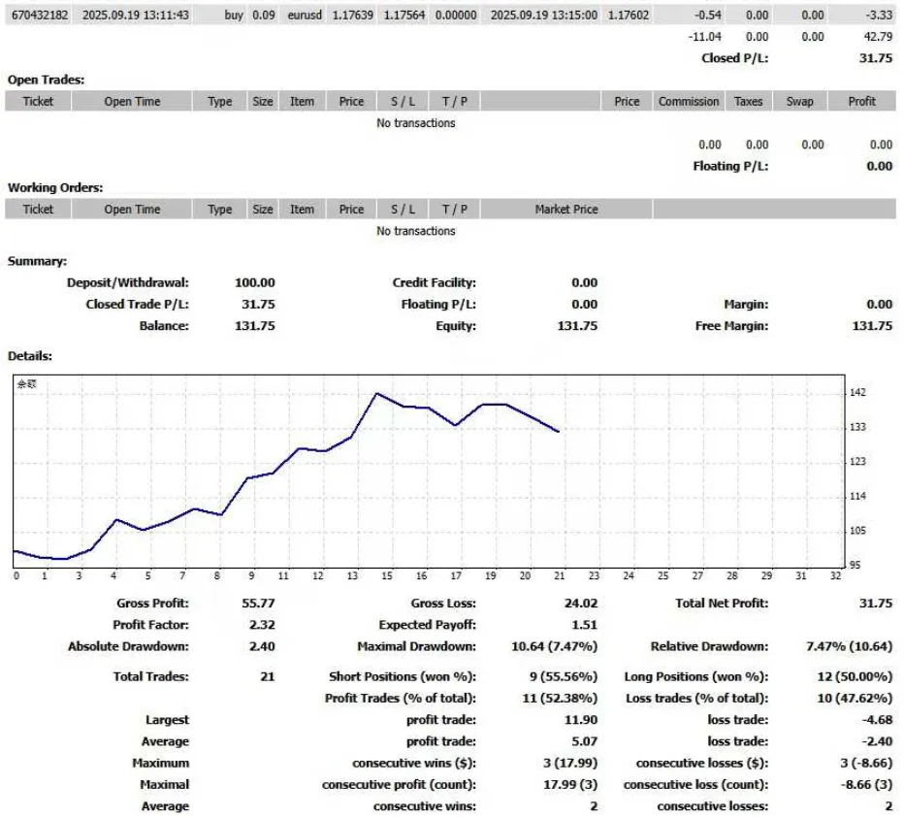
Task: Click the Maximal Drawdown value 10.64 (7.47%)
Action: [564, 646]
